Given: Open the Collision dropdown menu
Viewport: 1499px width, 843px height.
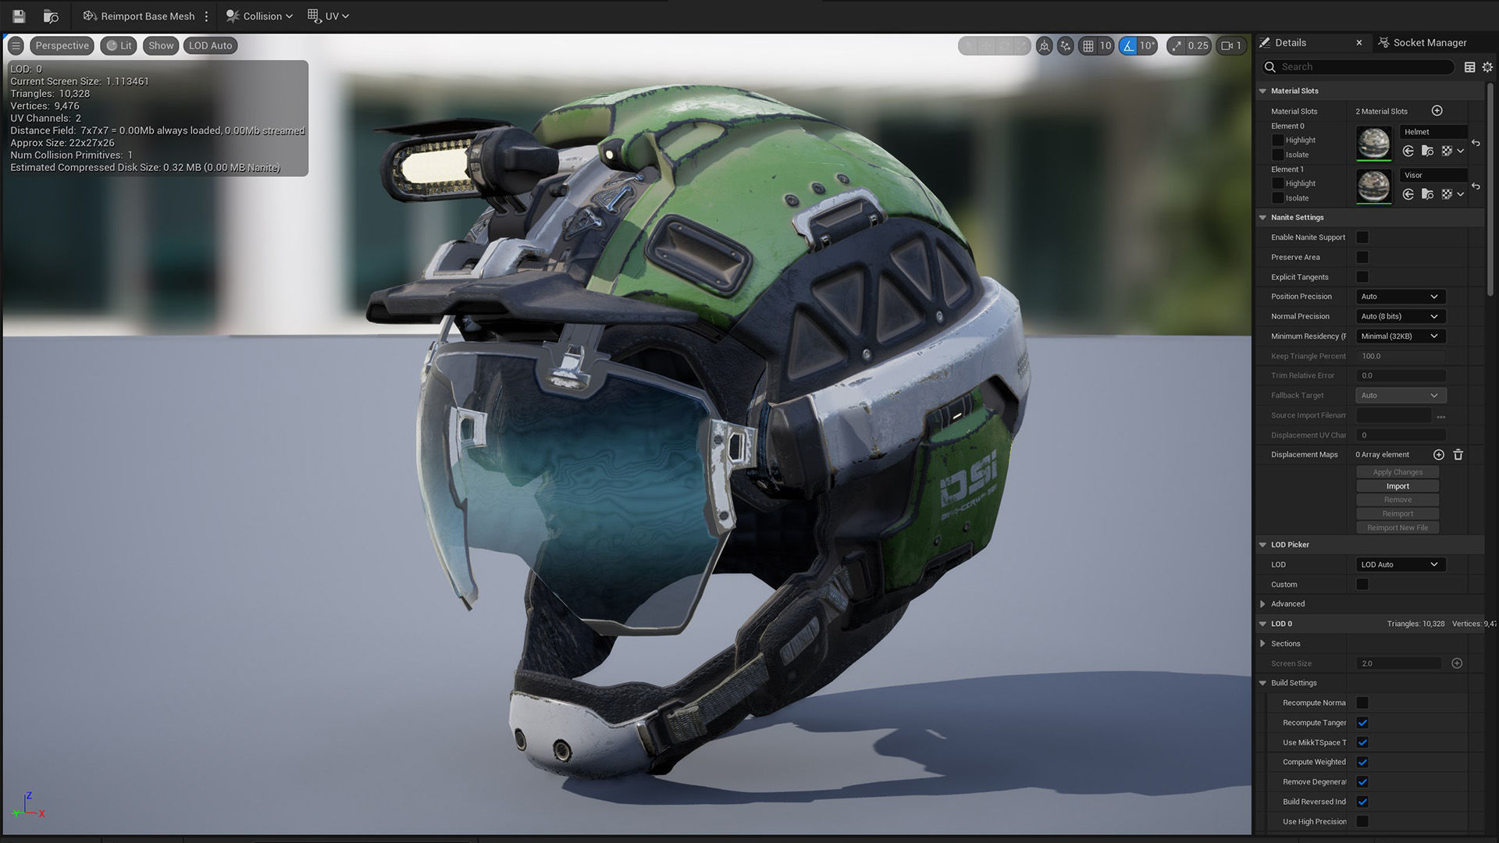Looking at the screenshot, I should pos(259,16).
